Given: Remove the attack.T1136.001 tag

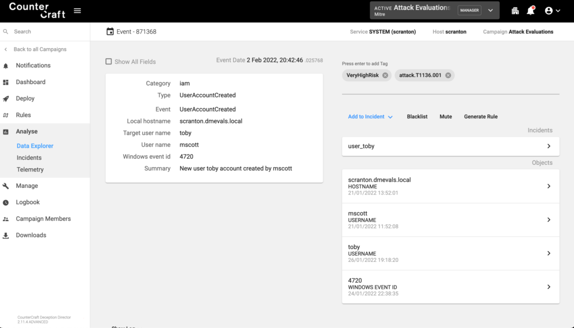Looking at the screenshot, I should pos(448,75).
